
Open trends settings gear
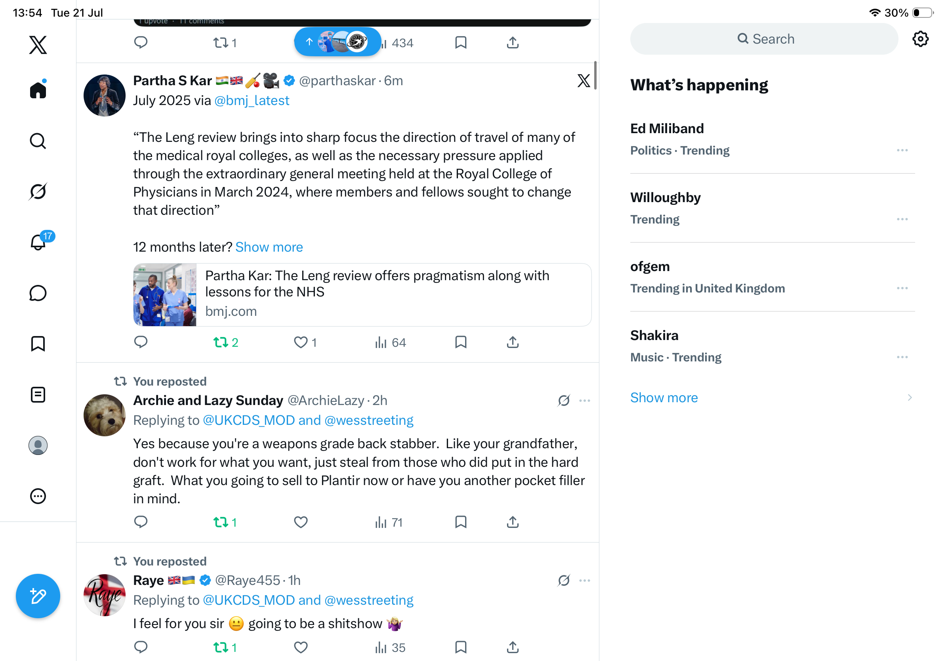pos(920,39)
